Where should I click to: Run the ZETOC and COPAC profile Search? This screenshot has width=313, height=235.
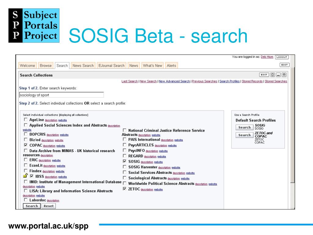pyautogui.click(x=244, y=135)
